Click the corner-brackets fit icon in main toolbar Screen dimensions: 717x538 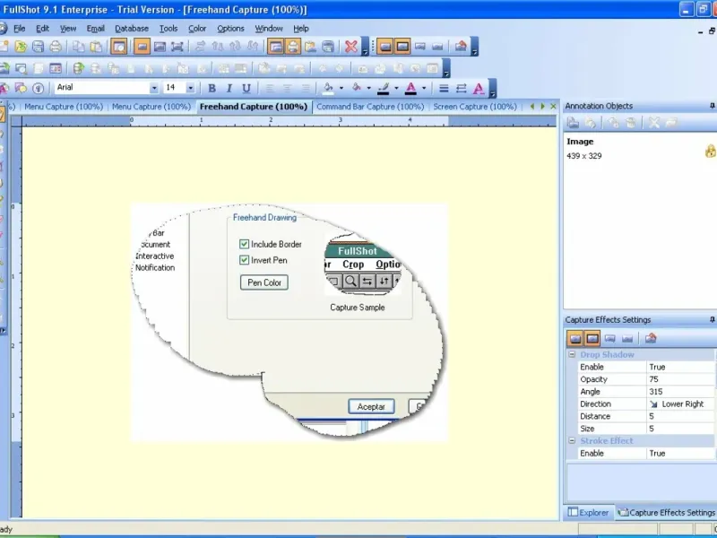click(x=177, y=47)
